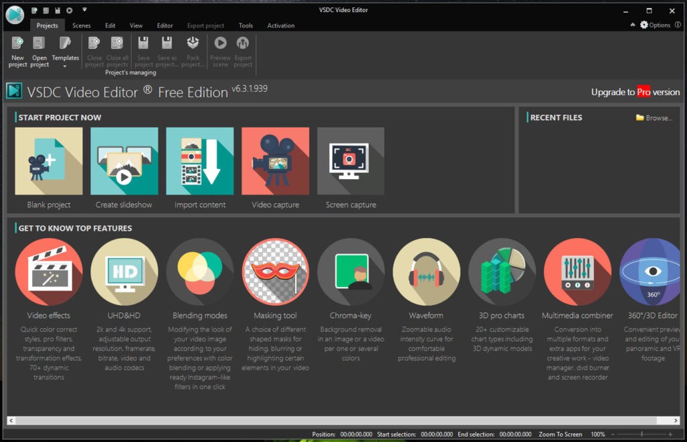Click the Position timecode in status bar
The image size is (687, 442).
(x=356, y=435)
